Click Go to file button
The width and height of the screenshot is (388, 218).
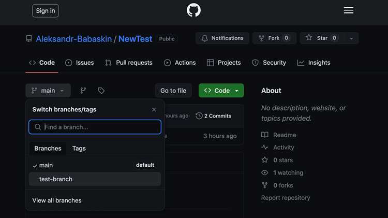pos(173,91)
